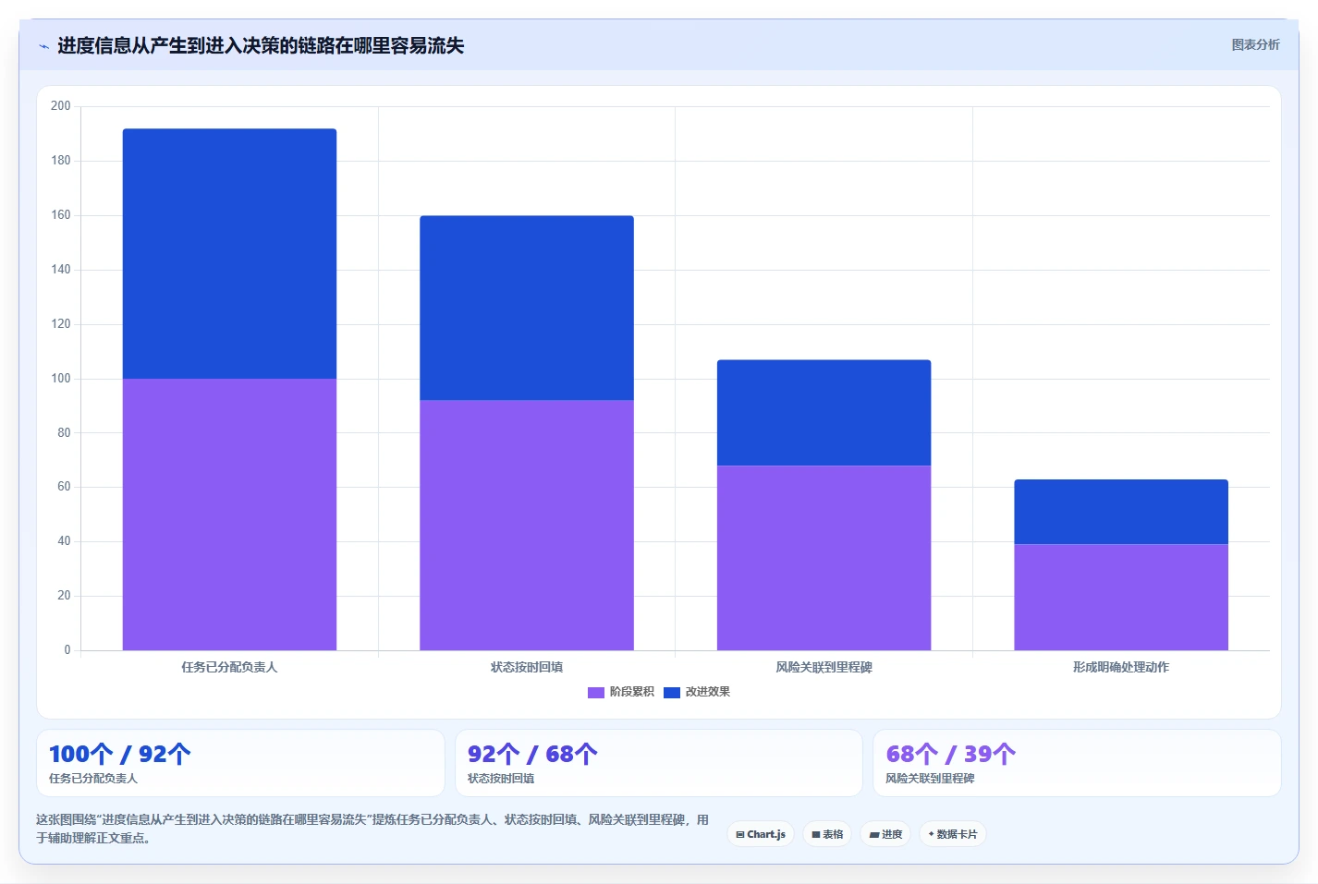
Task: Select the 68个 / 39个 data card
Action: tap(1077, 763)
